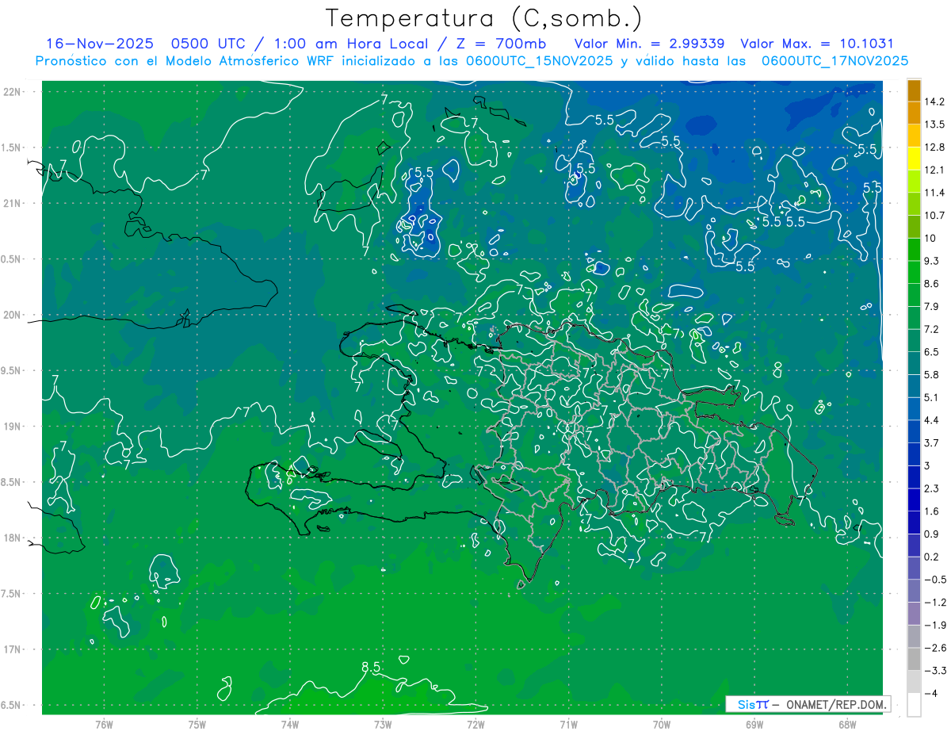
Task: Click the '5.1' color scale label
Action: pos(932,397)
